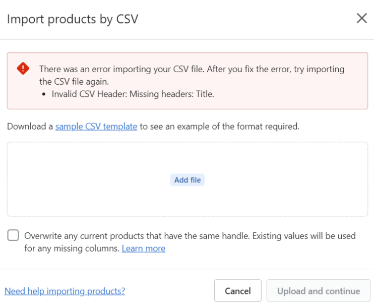Click the Add file button
374x305 pixels.
[x=187, y=179]
